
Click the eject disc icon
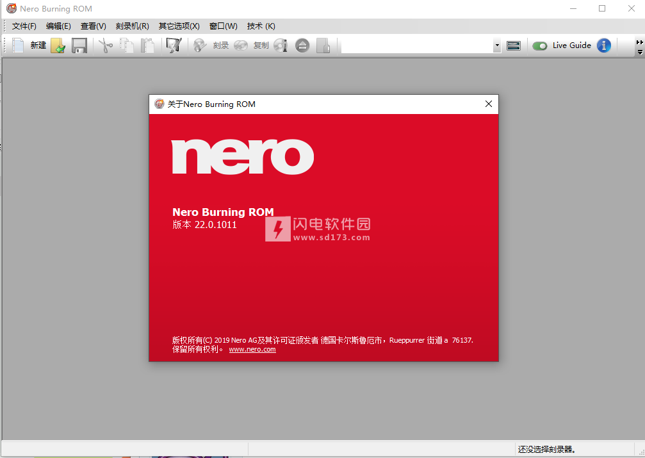pos(302,45)
